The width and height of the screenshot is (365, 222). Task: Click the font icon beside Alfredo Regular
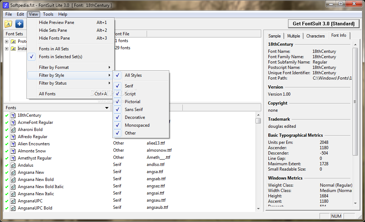(13, 137)
